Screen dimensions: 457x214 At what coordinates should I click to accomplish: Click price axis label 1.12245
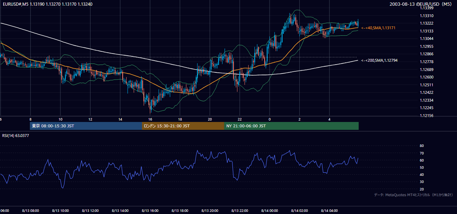pyautogui.click(x=427, y=108)
